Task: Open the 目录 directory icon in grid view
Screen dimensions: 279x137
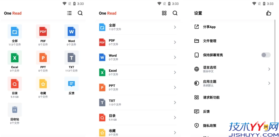Action: [15, 83]
